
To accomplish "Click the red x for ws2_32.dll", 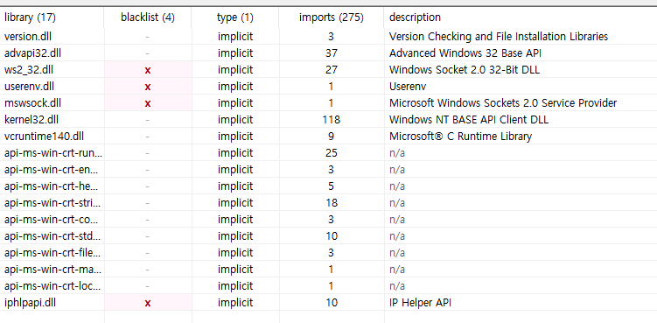I will pyautogui.click(x=148, y=71).
